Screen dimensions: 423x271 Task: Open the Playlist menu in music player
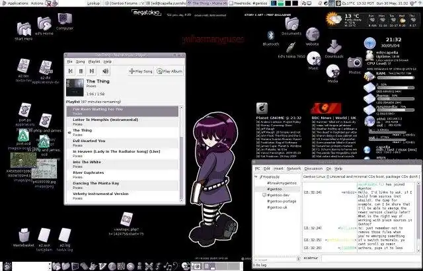click(94, 61)
